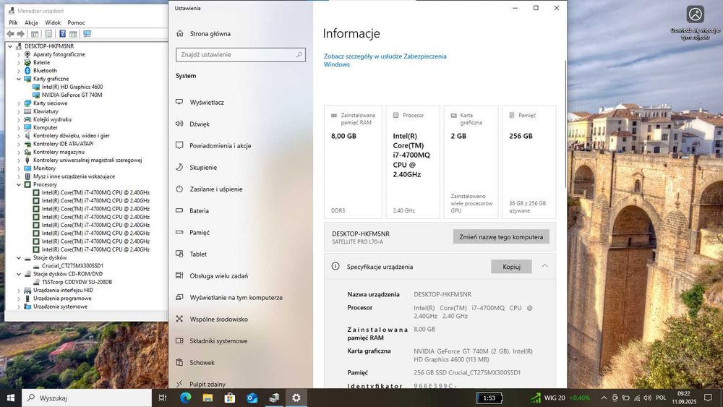Click Zmień nazwę tego komputera button
Screen dimensions: 723x407
click(x=501, y=237)
